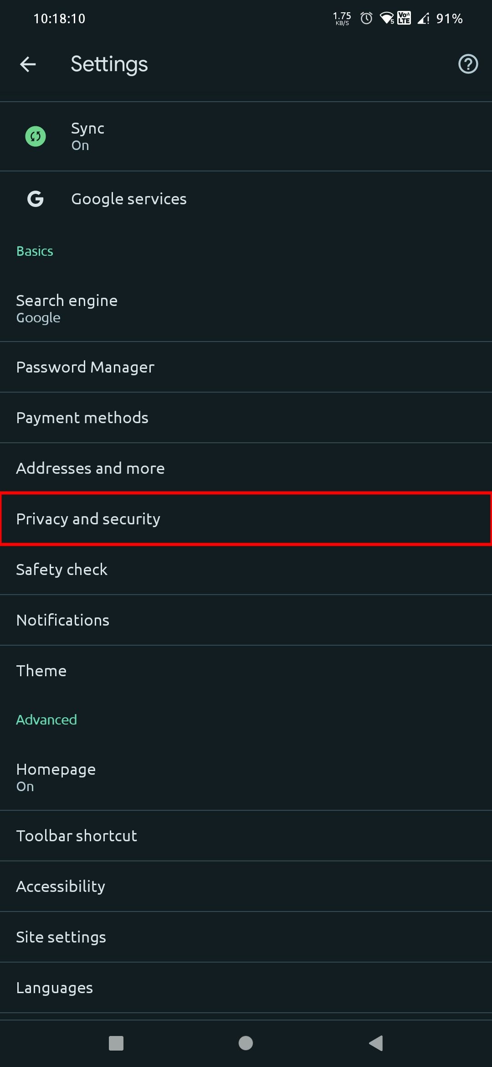This screenshot has width=492, height=1067.
Task: Open Search engine setting
Action: 246,309
